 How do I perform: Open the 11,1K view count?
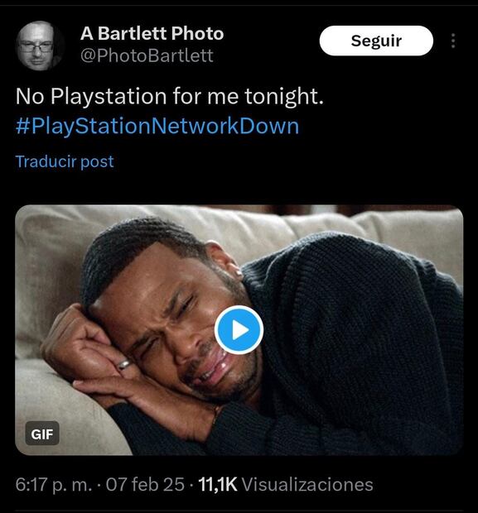click(x=218, y=485)
